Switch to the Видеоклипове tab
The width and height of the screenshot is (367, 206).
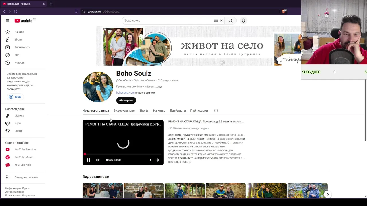pos(124,111)
